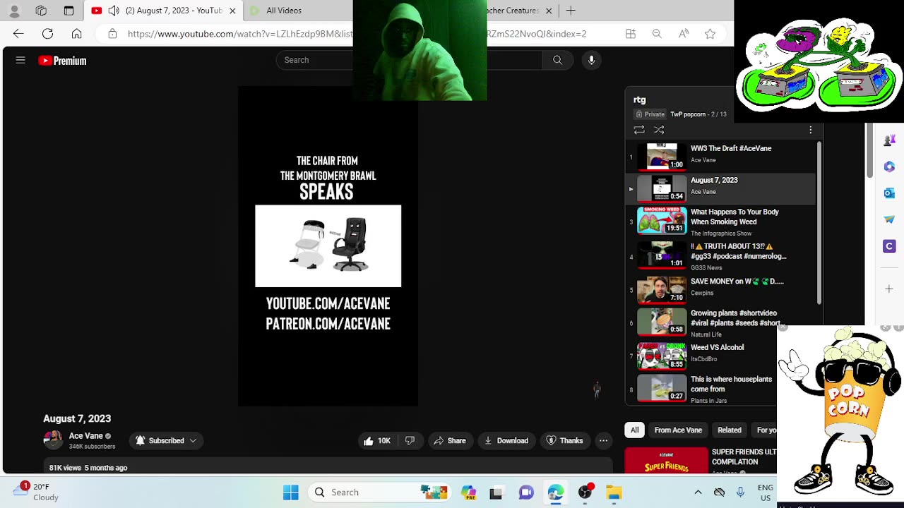Download the video
The height and width of the screenshot is (508, 904).
click(x=506, y=440)
